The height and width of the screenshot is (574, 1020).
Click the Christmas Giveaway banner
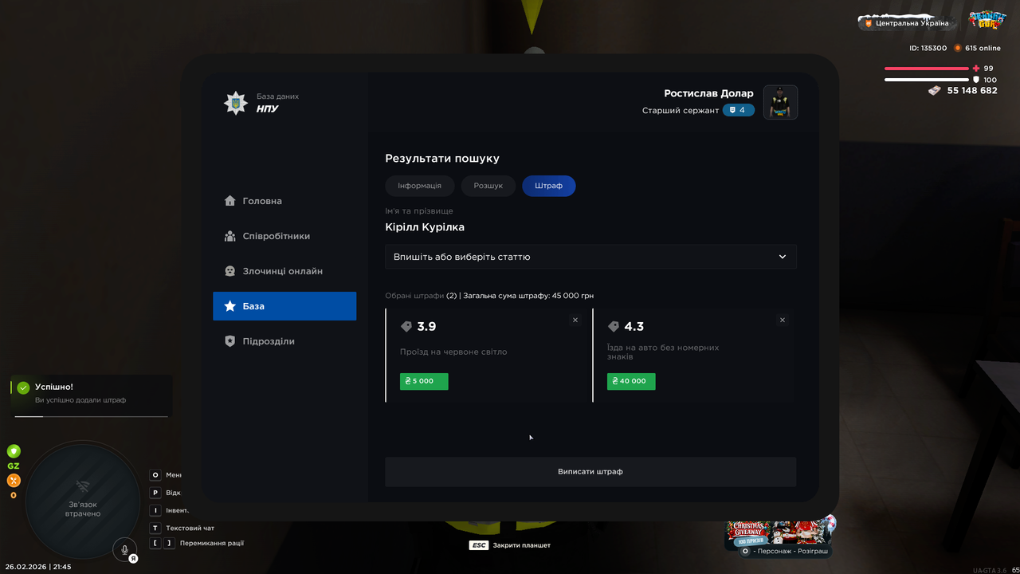coord(779,533)
